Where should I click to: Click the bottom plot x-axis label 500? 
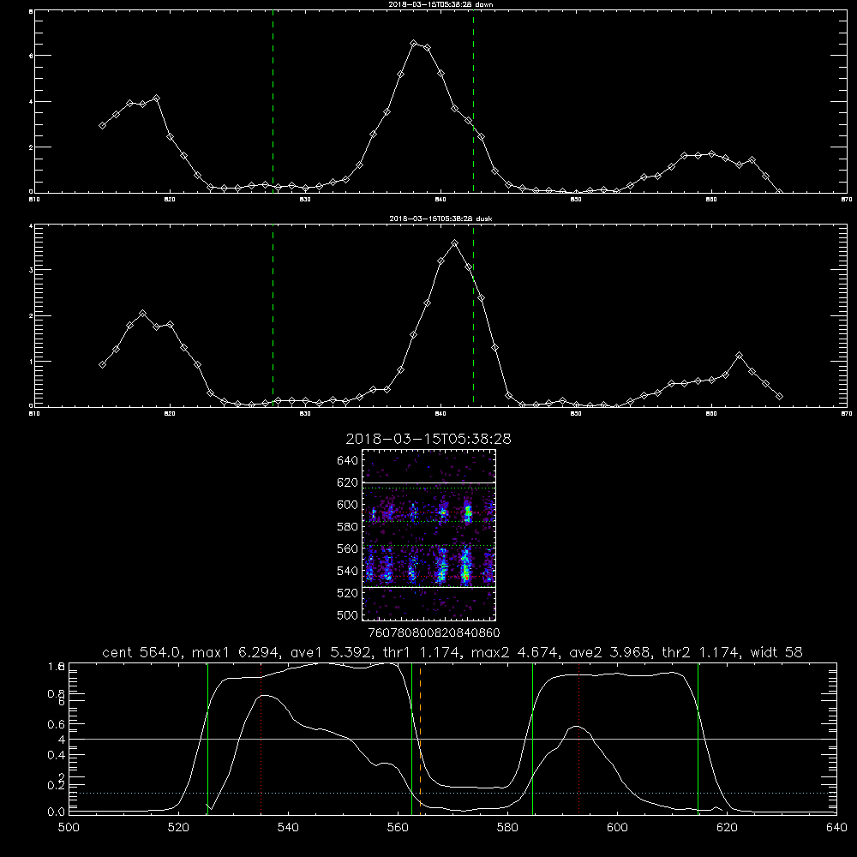[x=69, y=828]
